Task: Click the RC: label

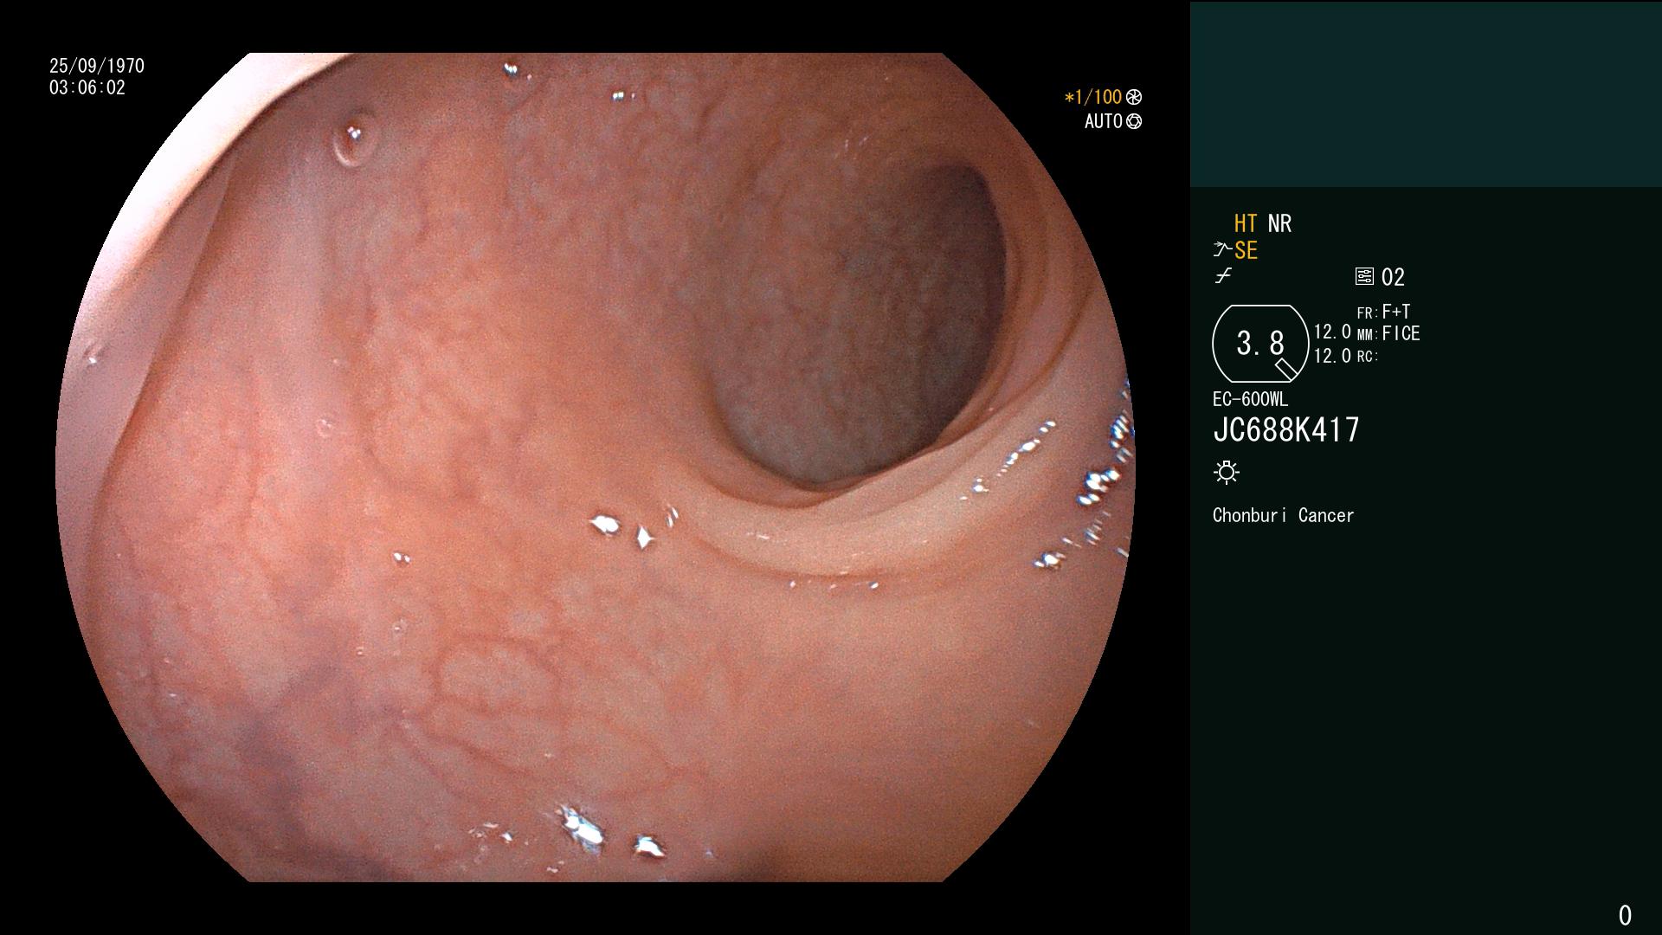Action: [1367, 356]
